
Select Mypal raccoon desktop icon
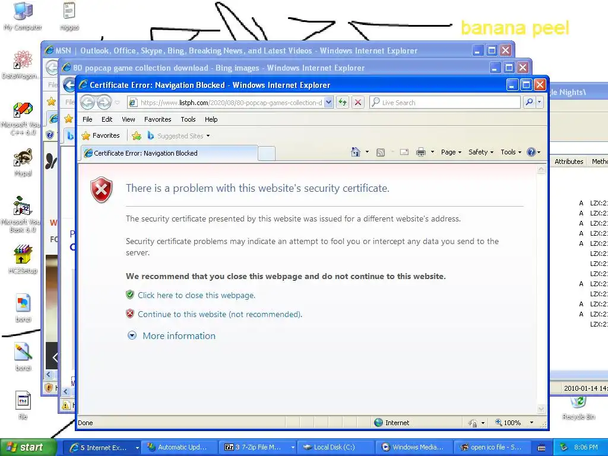pyautogui.click(x=23, y=163)
